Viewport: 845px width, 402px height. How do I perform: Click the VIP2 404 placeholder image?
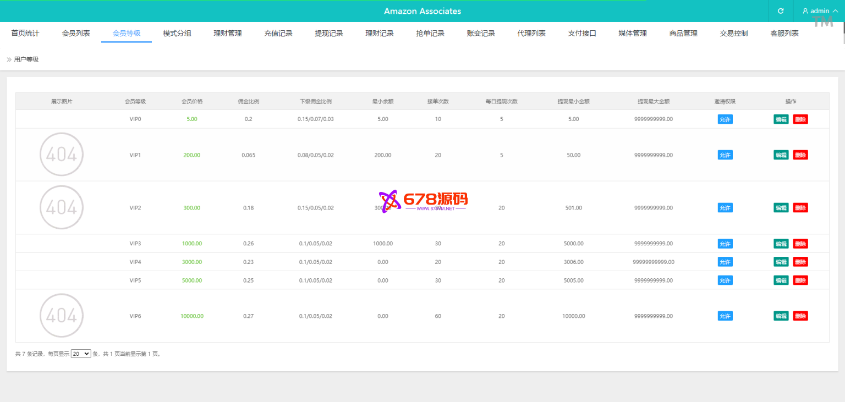[62, 207]
